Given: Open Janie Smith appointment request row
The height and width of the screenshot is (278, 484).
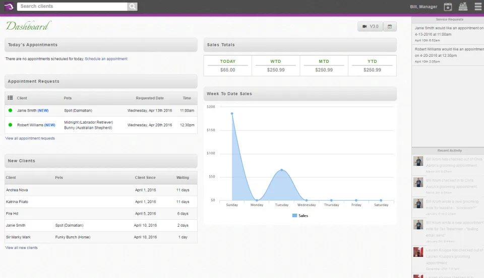Looking at the screenshot, I should [x=101, y=111].
